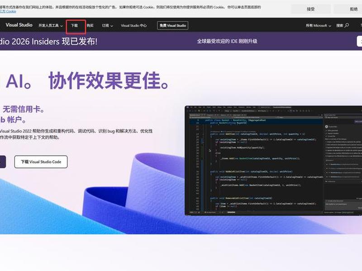Click 下载 Visual Studio Code button
Viewport: 362px width, 271px height.
pos(41,162)
